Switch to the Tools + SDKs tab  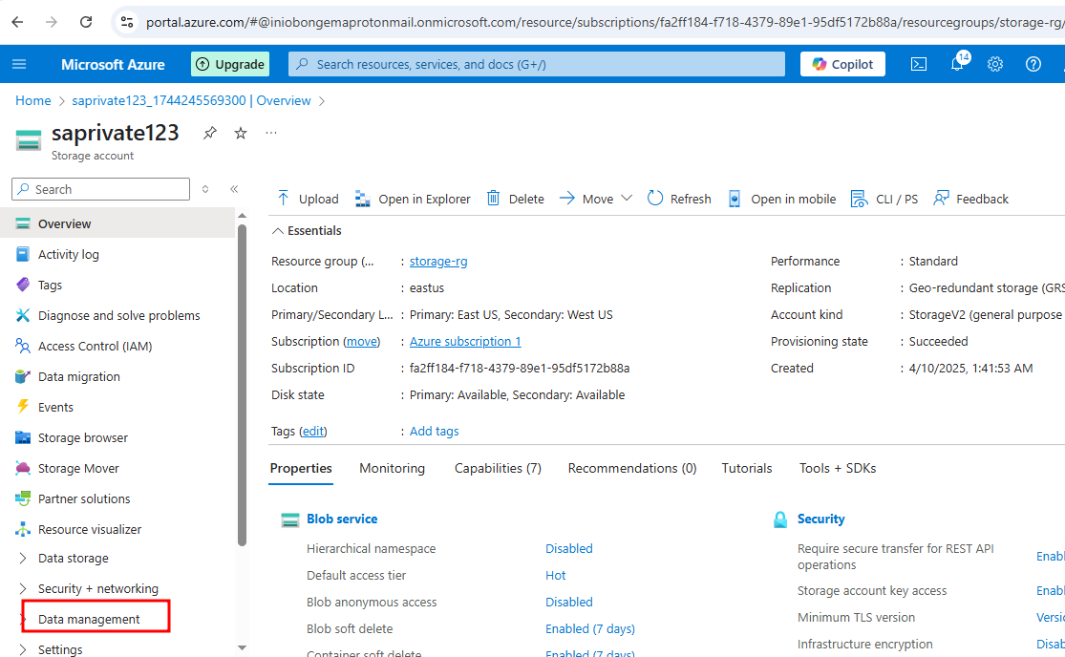pos(838,468)
